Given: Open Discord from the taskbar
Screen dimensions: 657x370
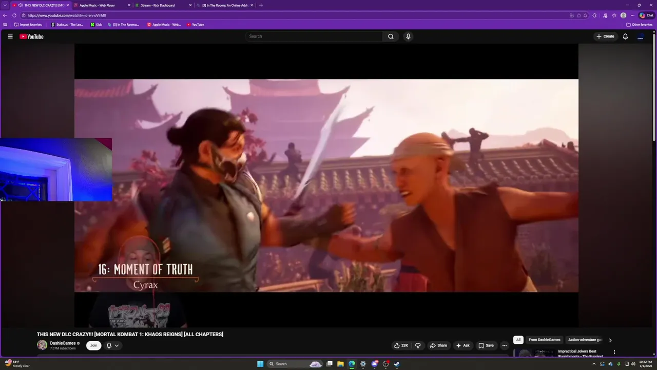Looking at the screenshot, I should coord(374,364).
